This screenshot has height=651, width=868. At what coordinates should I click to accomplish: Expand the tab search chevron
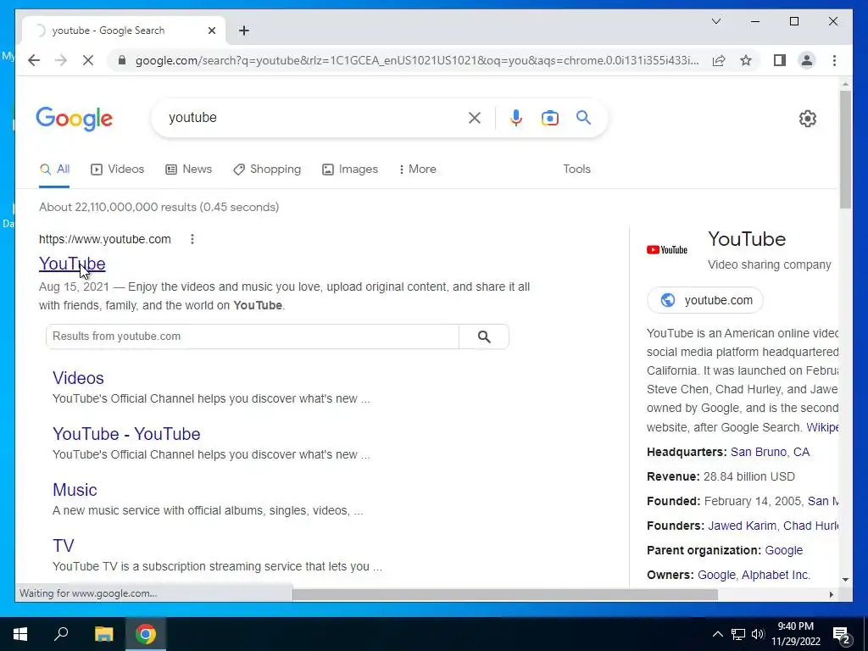click(715, 21)
